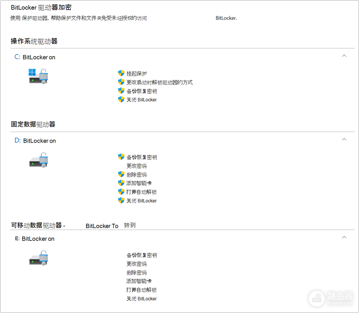Select 备份恢复密钥 for drive C:
This screenshot has height=313, width=359.
pyautogui.click(x=142, y=91)
